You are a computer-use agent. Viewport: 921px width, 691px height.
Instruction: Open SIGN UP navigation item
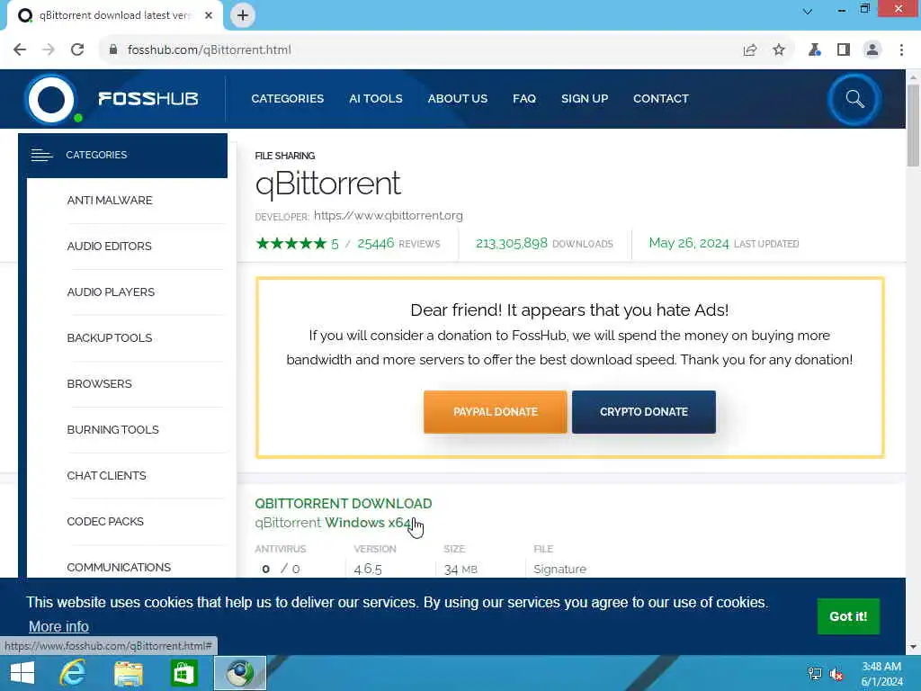(585, 99)
